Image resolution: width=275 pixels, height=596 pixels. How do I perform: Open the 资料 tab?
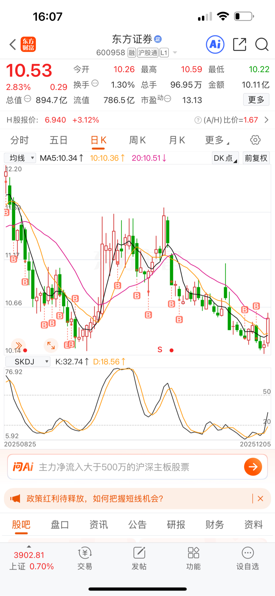click(x=254, y=525)
